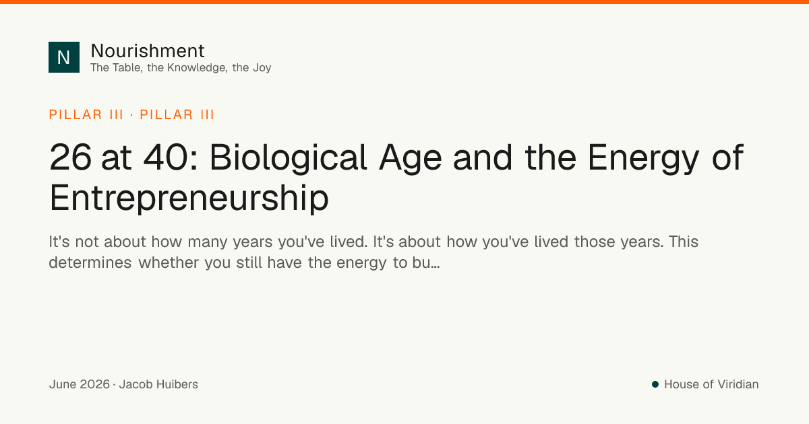The image size is (809, 424).
Task: Click the description line starting with determines
Action: point(245,262)
